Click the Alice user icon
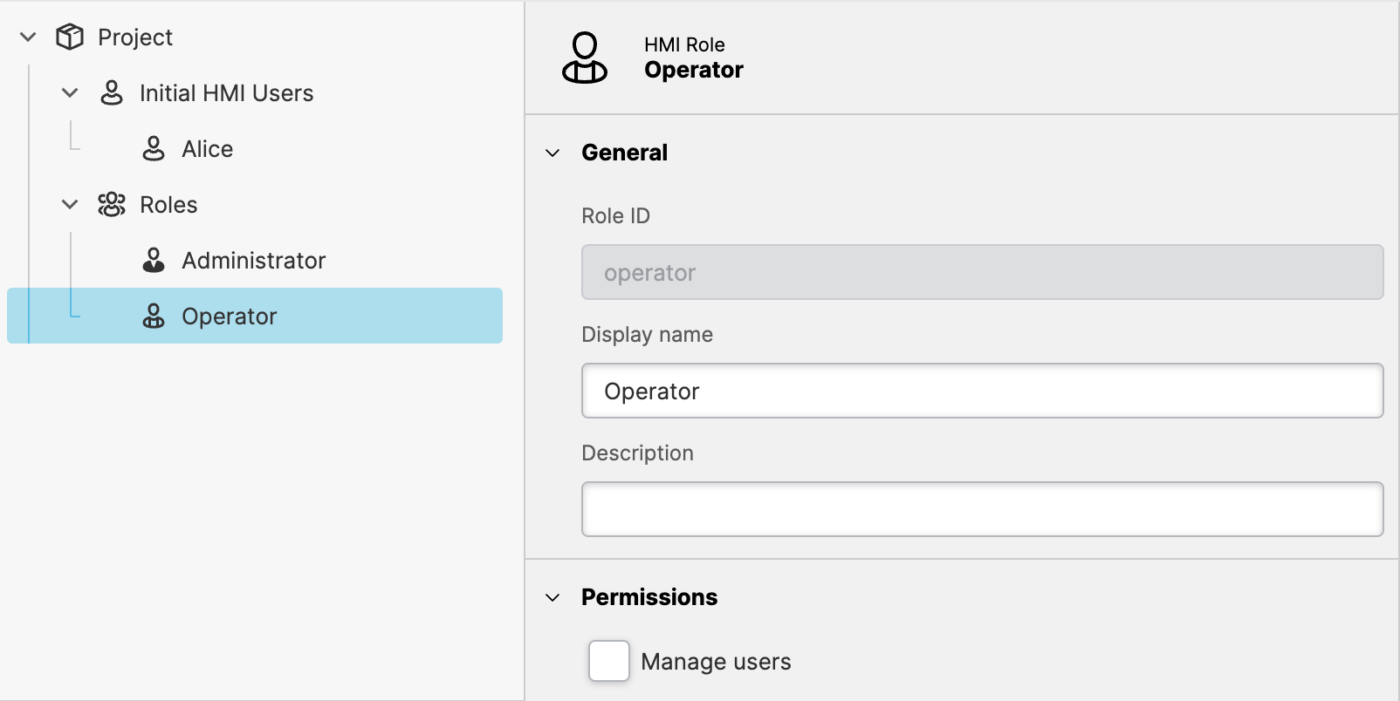 click(154, 149)
